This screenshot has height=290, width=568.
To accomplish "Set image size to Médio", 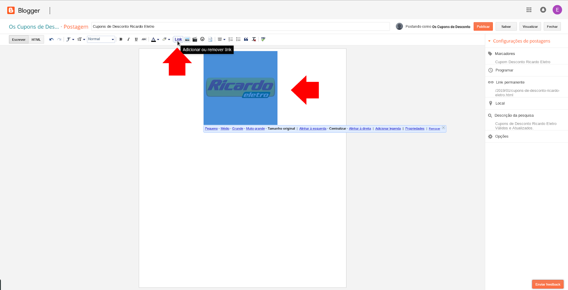I will click(x=225, y=129).
